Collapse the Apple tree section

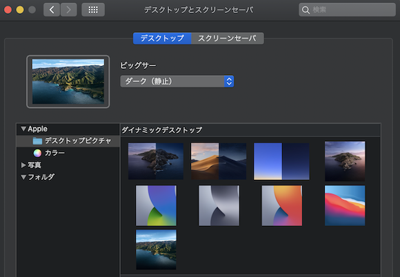pyautogui.click(x=23, y=129)
